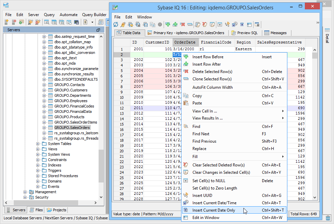Click the add server icon with plus
334x224 pixels.
[6, 22]
